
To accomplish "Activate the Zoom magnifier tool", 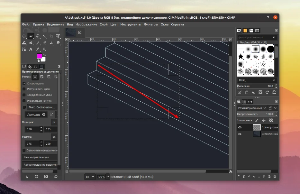I will (44, 49).
